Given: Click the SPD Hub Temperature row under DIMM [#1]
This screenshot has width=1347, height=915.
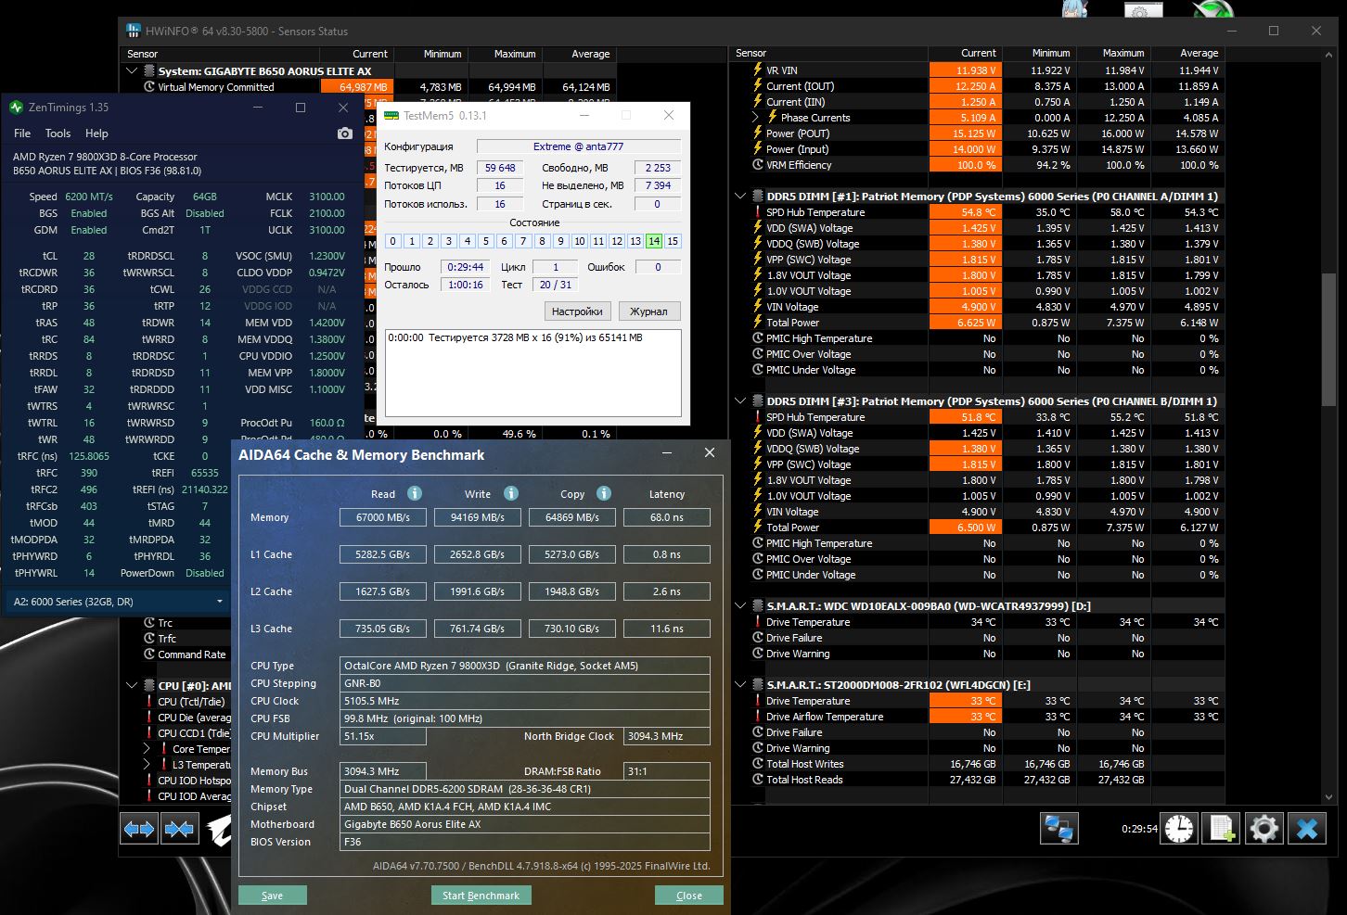Looking at the screenshot, I should [x=983, y=212].
